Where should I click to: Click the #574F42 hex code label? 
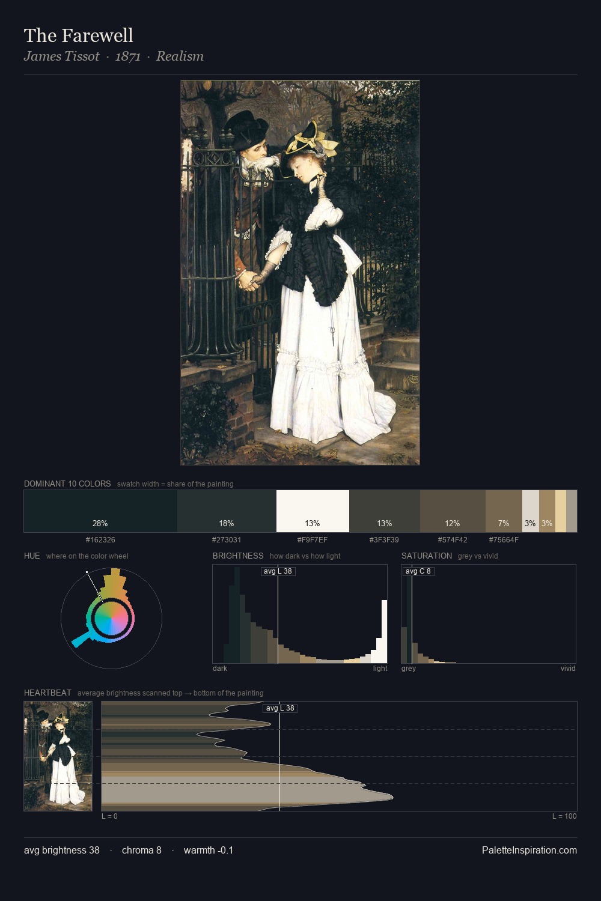pos(453,540)
